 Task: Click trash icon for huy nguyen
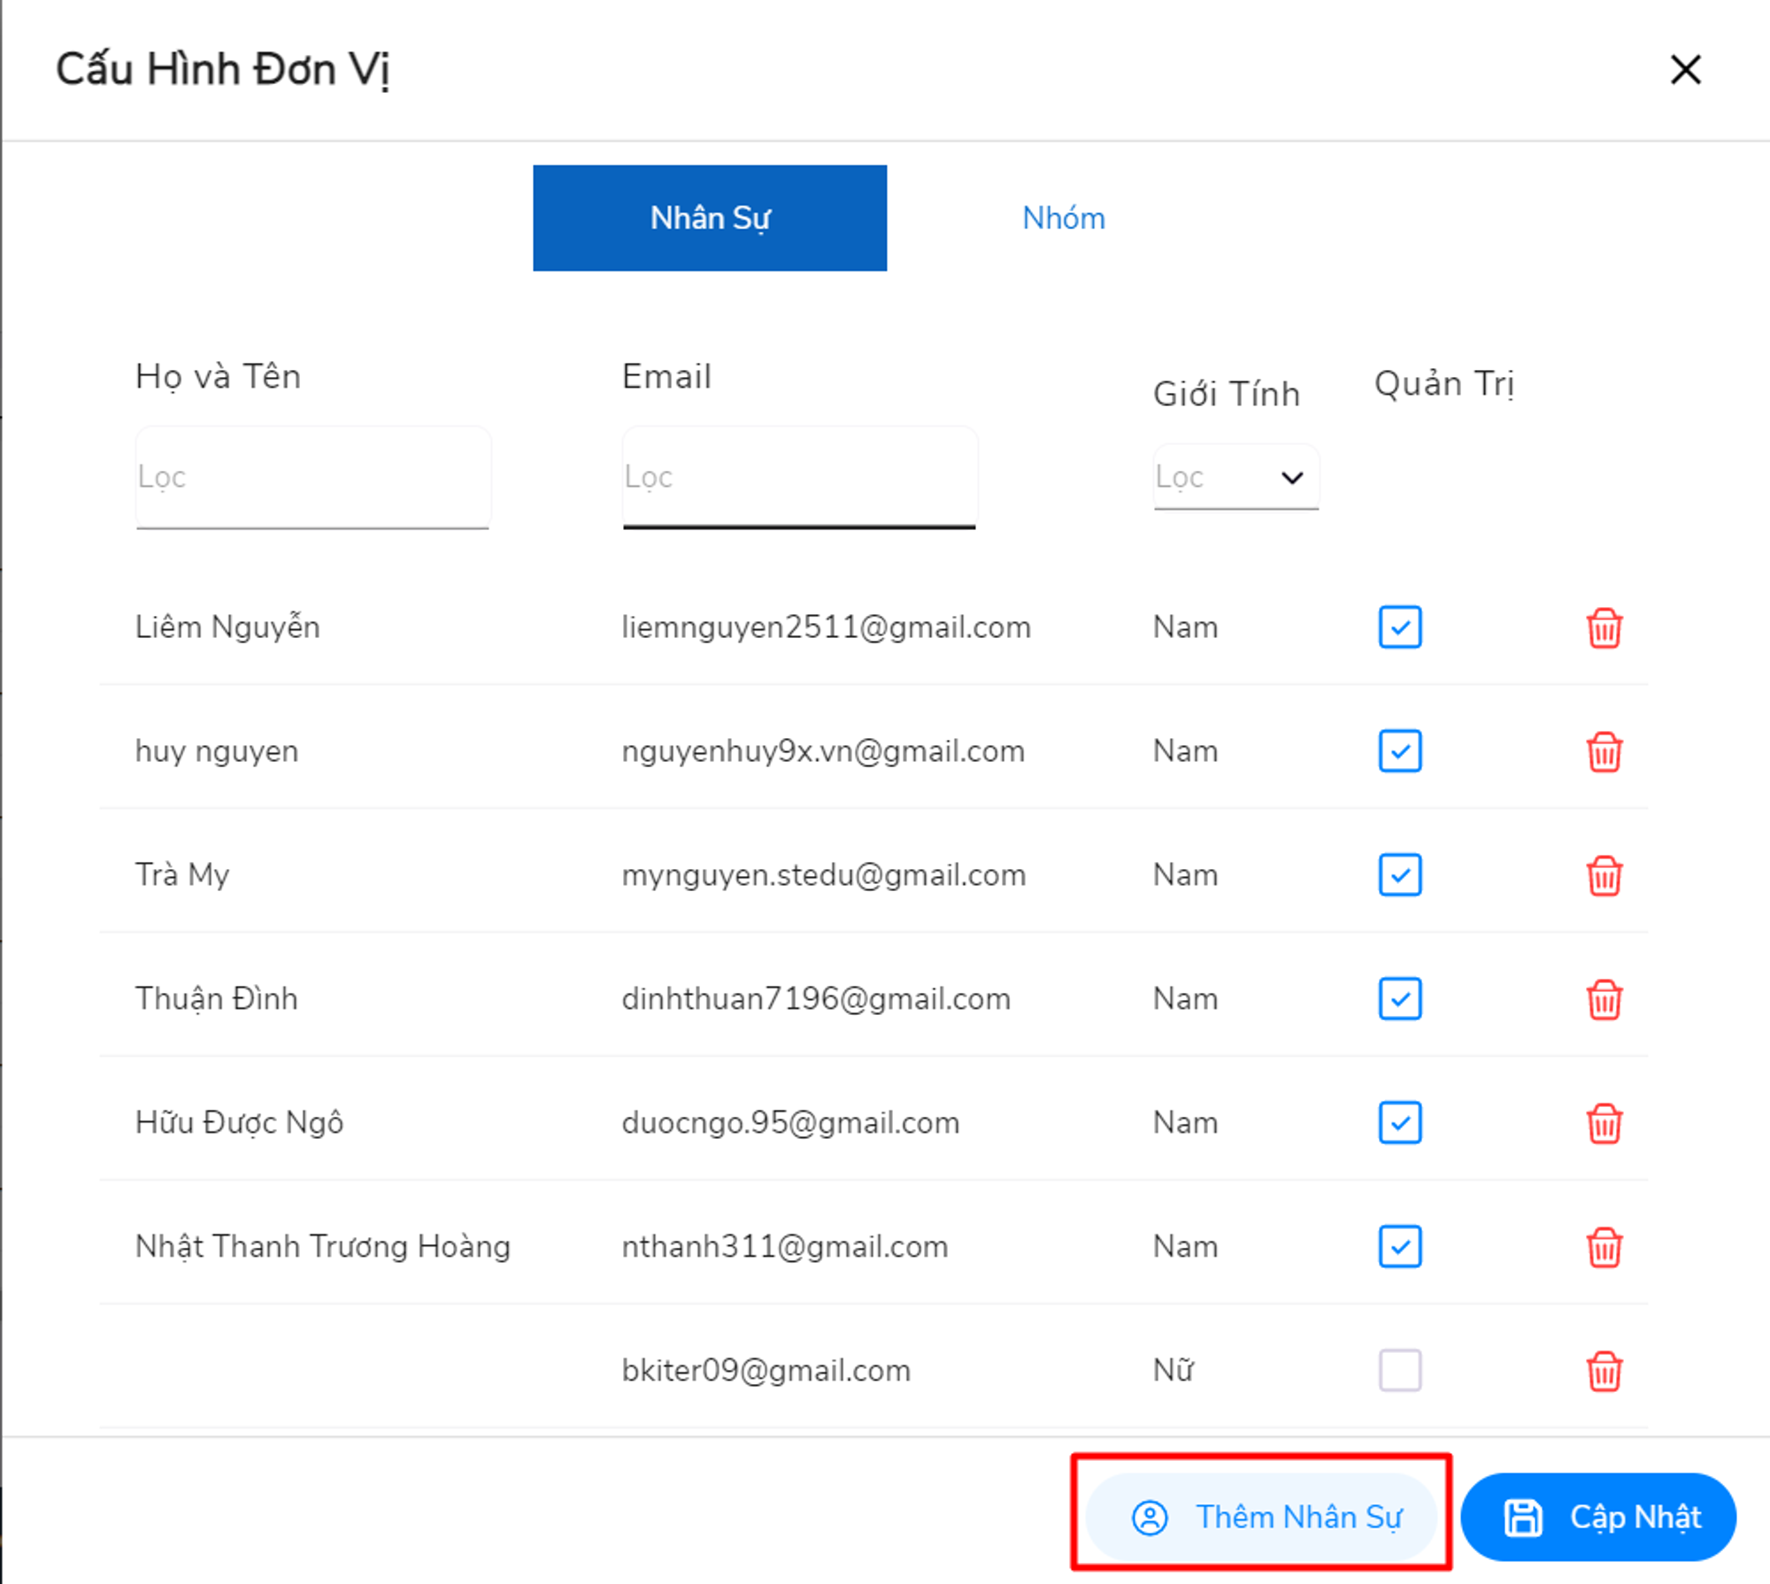click(1604, 752)
